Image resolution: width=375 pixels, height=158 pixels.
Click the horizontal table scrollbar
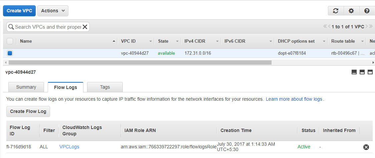coord(140,63)
